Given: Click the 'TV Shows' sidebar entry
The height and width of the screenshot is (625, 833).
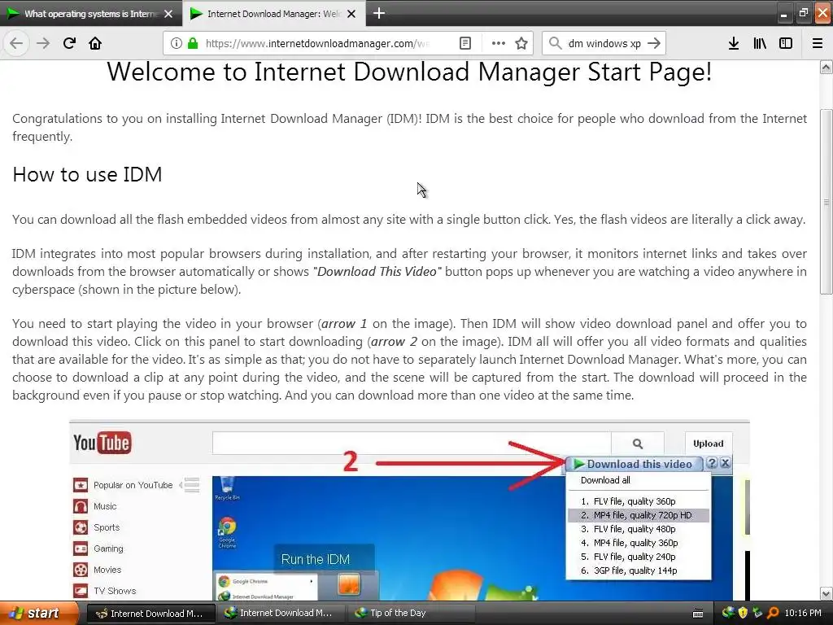Looking at the screenshot, I should 114,591.
